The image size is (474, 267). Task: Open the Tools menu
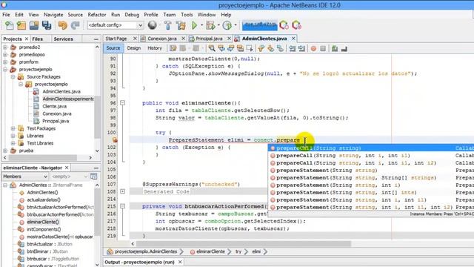pyautogui.click(x=187, y=15)
